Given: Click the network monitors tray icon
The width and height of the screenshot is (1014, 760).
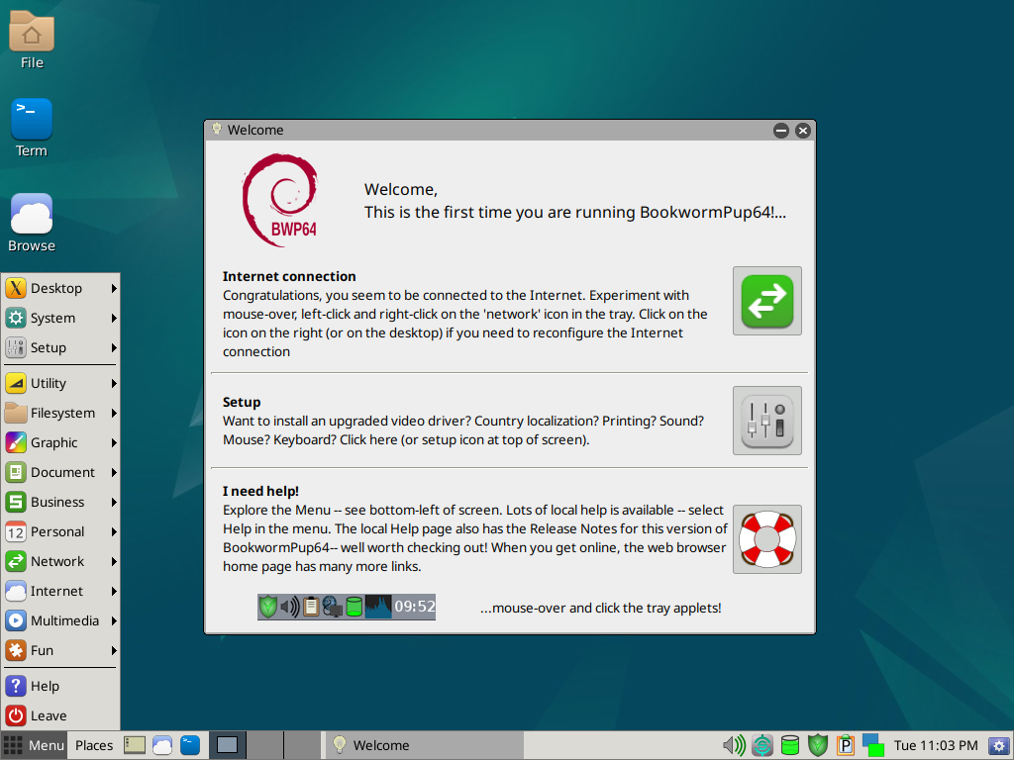Looking at the screenshot, I should click(x=873, y=745).
